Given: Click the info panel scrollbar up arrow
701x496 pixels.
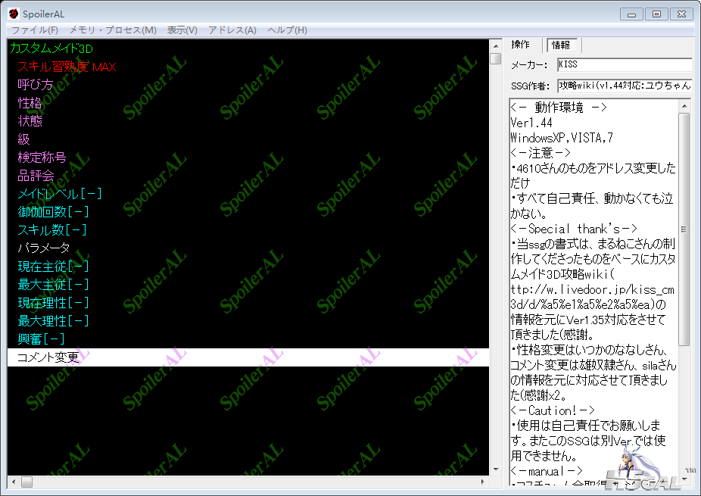Looking at the screenshot, I should pyautogui.click(x=684, y=106).
